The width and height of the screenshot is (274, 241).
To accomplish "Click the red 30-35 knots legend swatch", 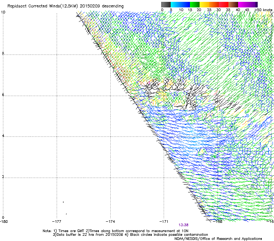I will (x=224, y=4).
